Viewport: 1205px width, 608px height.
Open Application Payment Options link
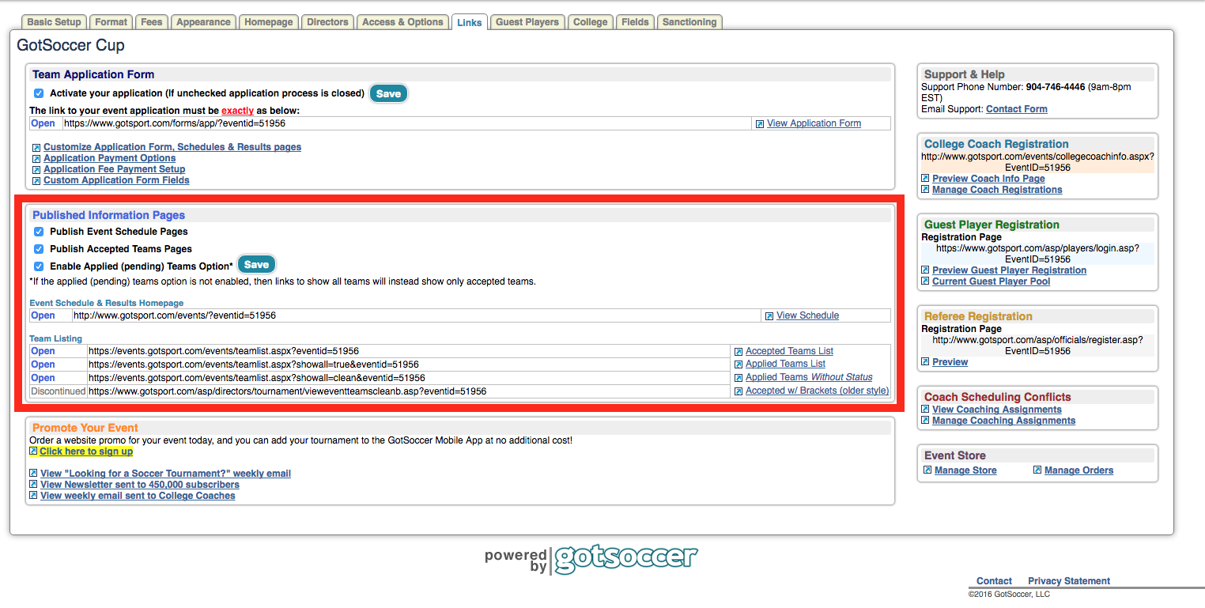[x=110, y=158]
